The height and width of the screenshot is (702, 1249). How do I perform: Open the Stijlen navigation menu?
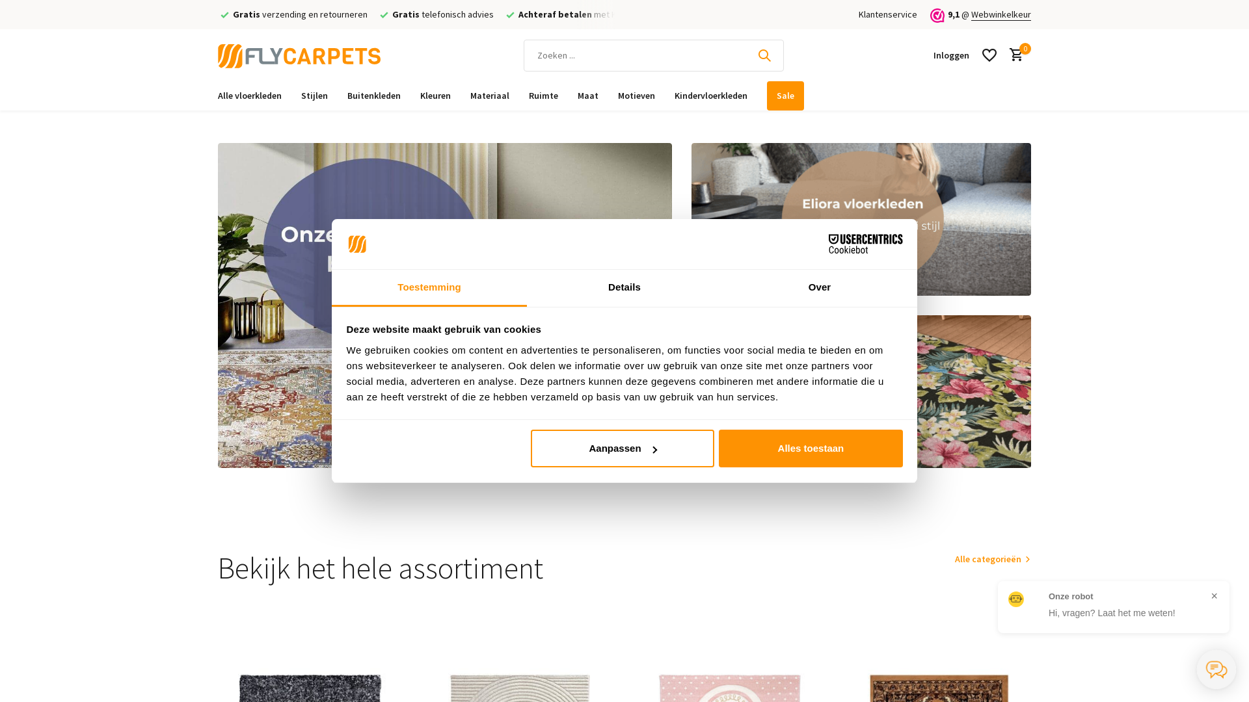(314, 96)
